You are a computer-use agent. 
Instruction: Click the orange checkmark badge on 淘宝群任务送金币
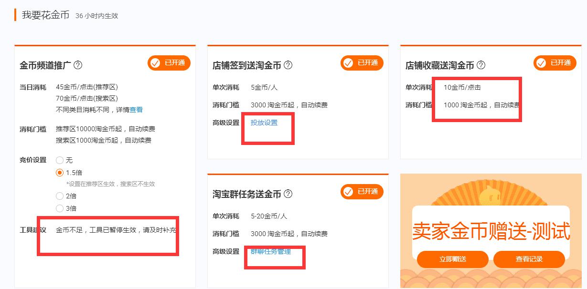point(362,192)
